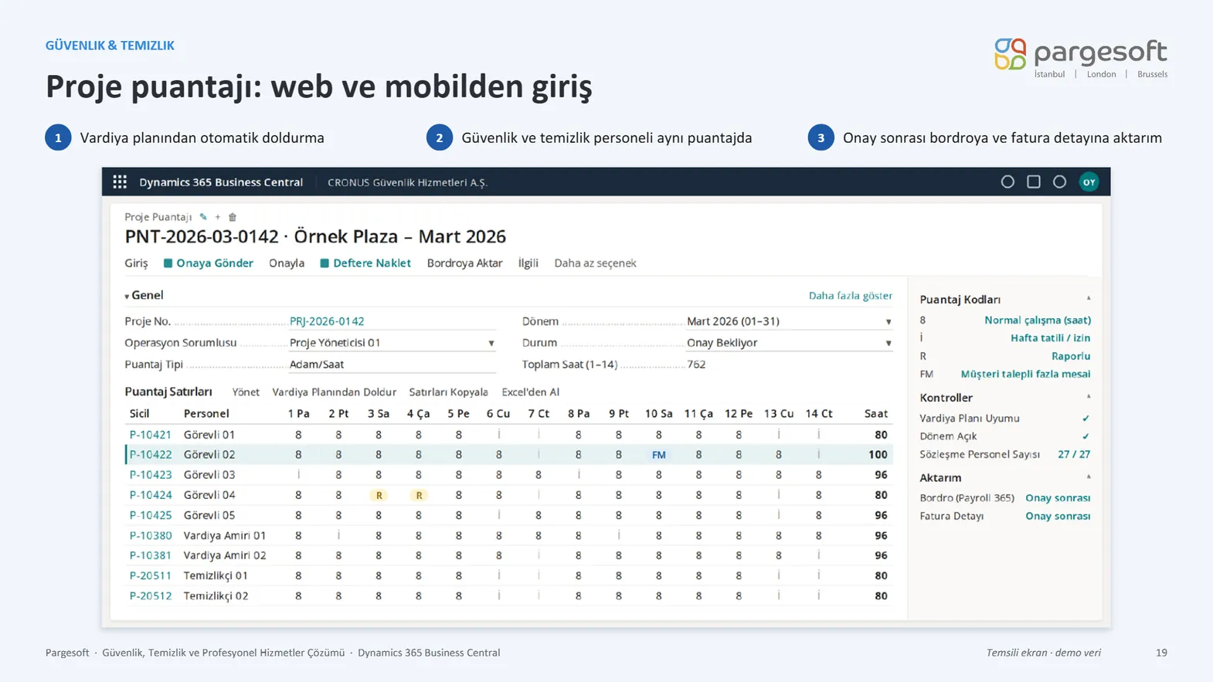The width and height of the screenshot is (1213, 682).
Task: Select the FM cell for Görevli 02
Action: coord(658,455)
